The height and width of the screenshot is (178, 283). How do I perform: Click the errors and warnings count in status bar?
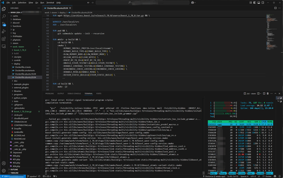(47, 176)
